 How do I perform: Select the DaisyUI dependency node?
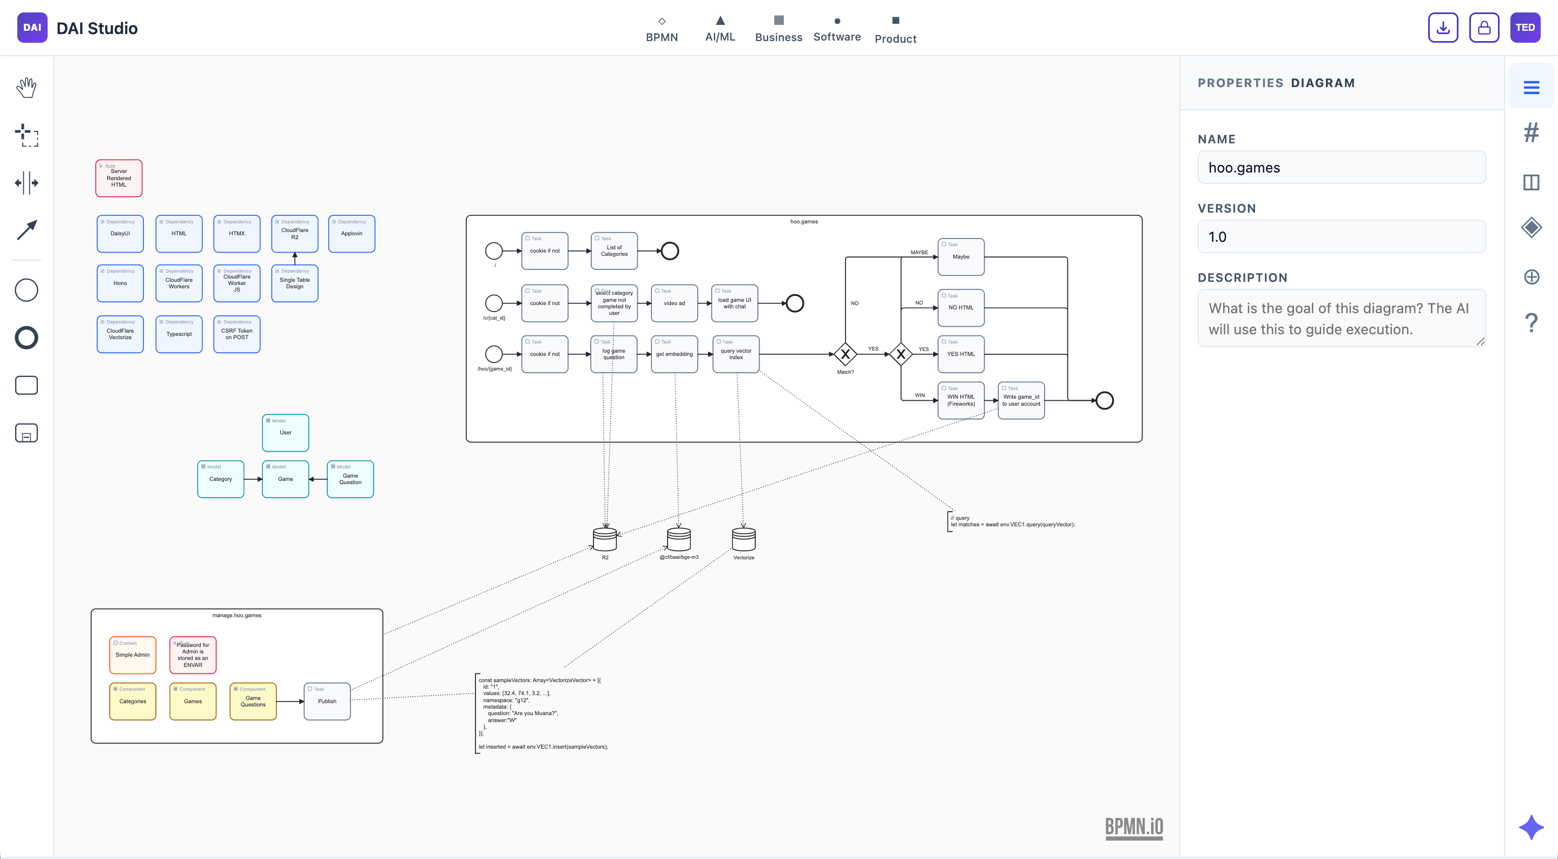click(120, 234)
